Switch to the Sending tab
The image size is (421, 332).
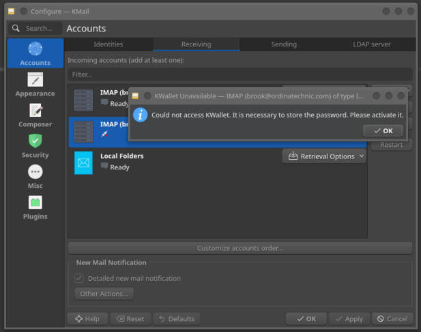pyautogui.click(x=284, y=44)
